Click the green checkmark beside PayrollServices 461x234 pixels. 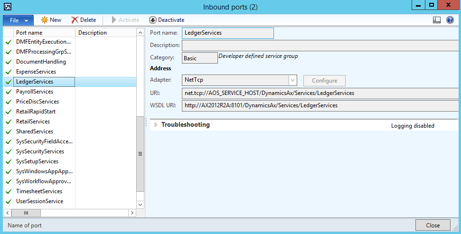coord(8,92)
